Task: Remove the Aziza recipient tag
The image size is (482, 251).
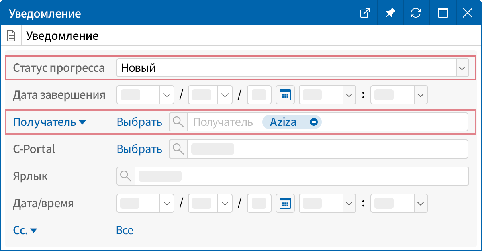Action: [314, 122]
